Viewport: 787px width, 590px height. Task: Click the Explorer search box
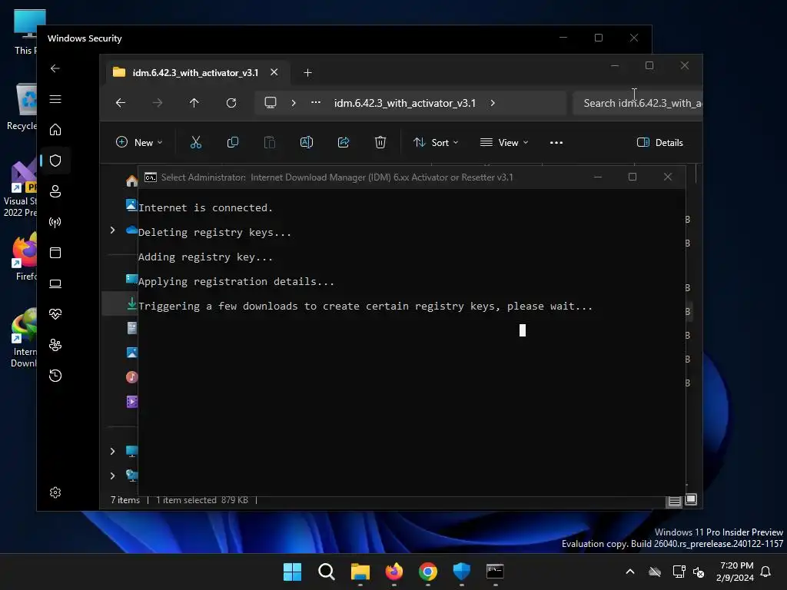(637, 103)
